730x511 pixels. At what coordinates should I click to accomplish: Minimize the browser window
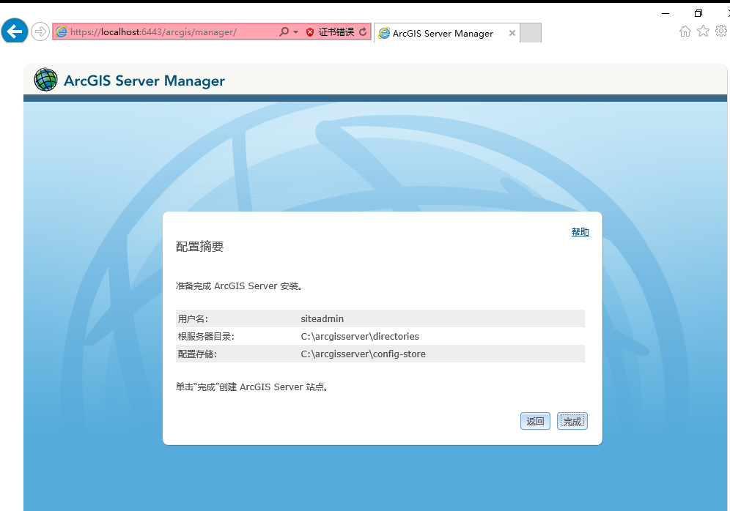coord(666,13)
